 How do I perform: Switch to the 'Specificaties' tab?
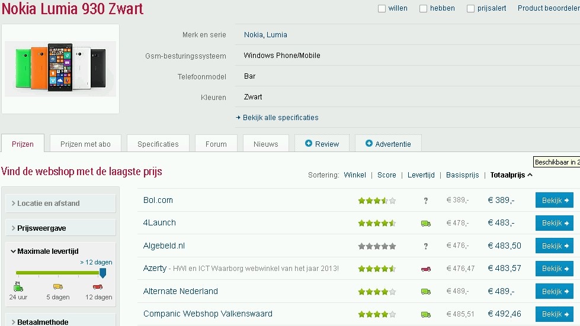click(158, 144)
